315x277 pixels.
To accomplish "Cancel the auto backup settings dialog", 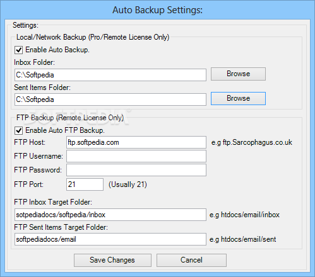I will click(x=191, y=260).
